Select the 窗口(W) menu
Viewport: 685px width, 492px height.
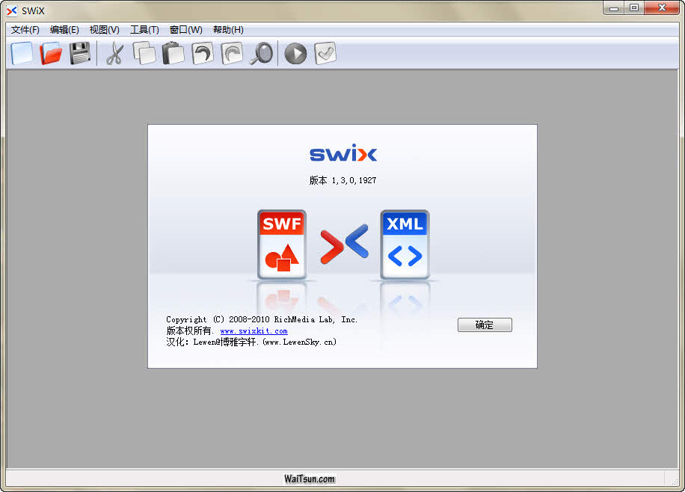(185, 30)
